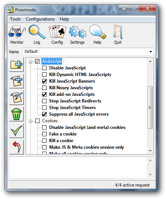Edit the selected filter with pencil button
This screenshot has height=199, width=166.
(x=16, y=98)
